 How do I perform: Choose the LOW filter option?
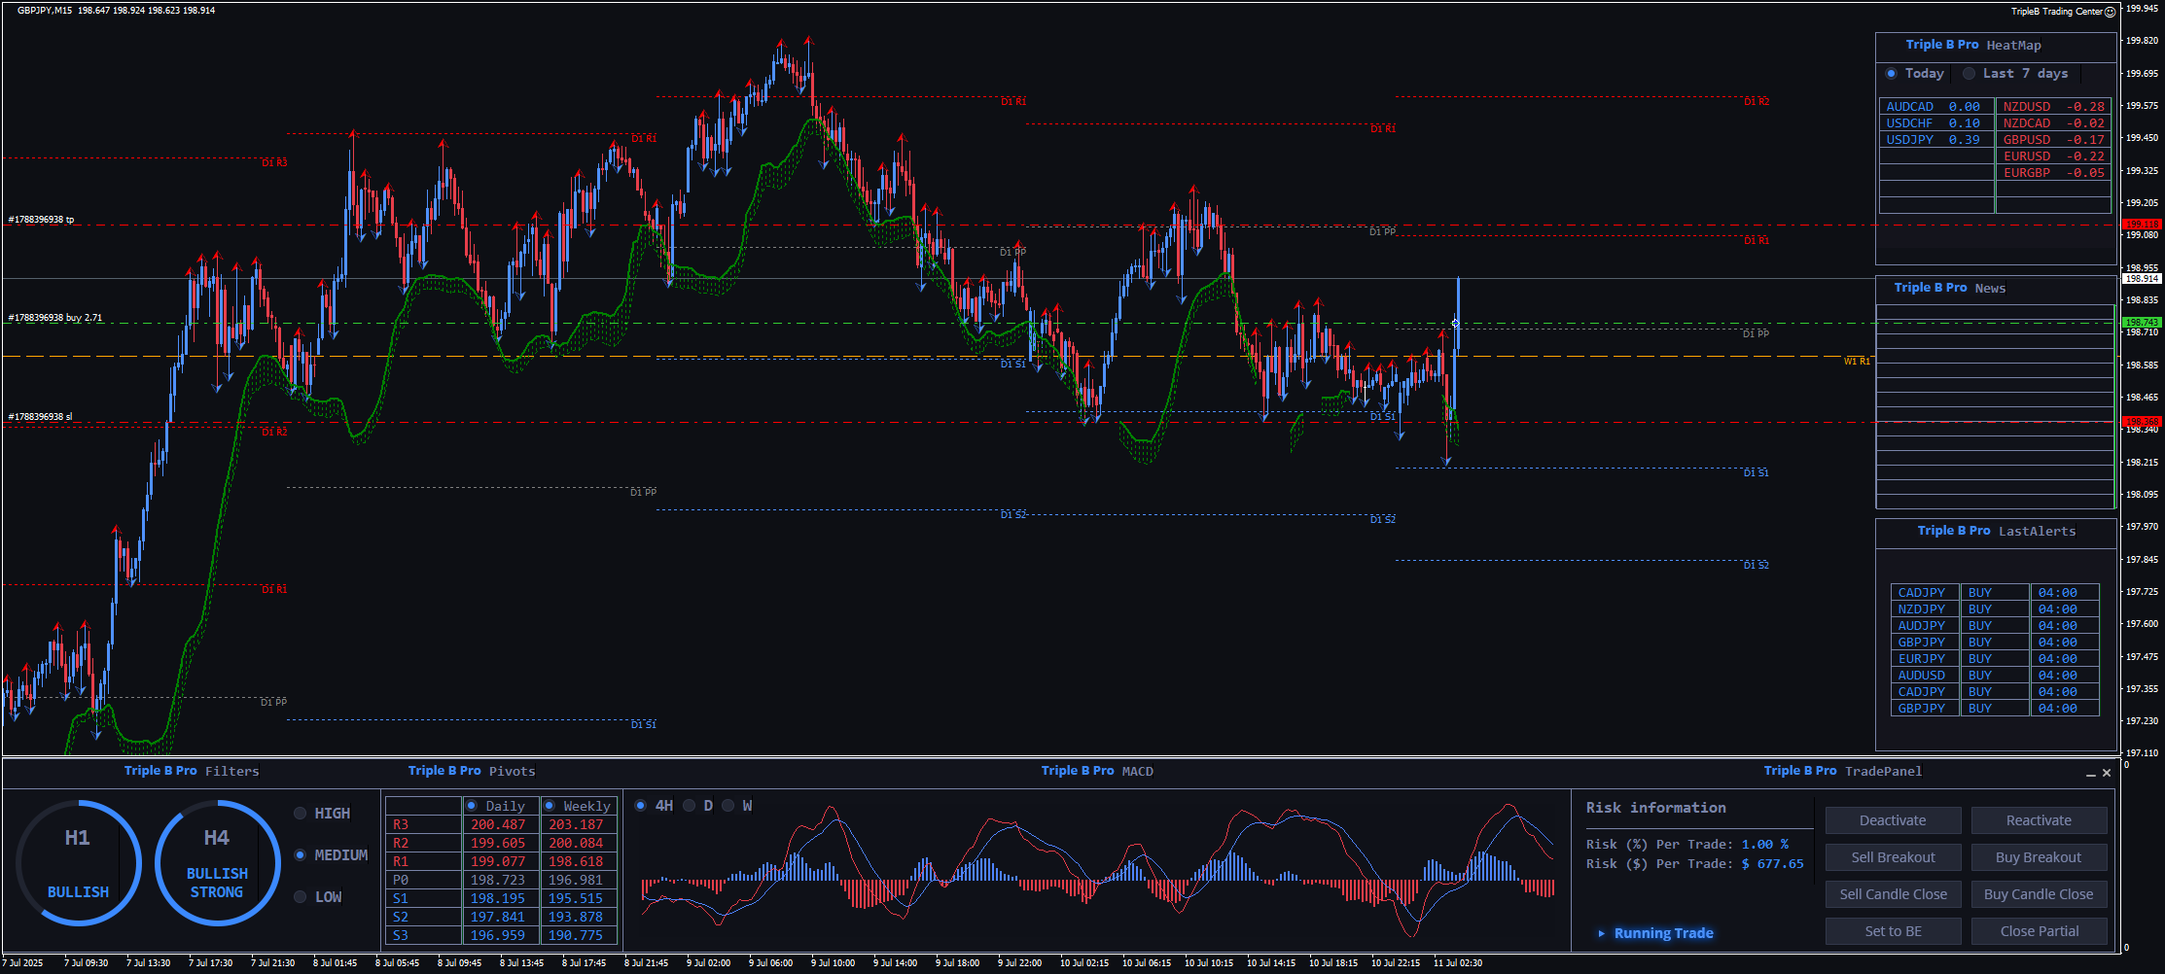click(x=301, y=897)
